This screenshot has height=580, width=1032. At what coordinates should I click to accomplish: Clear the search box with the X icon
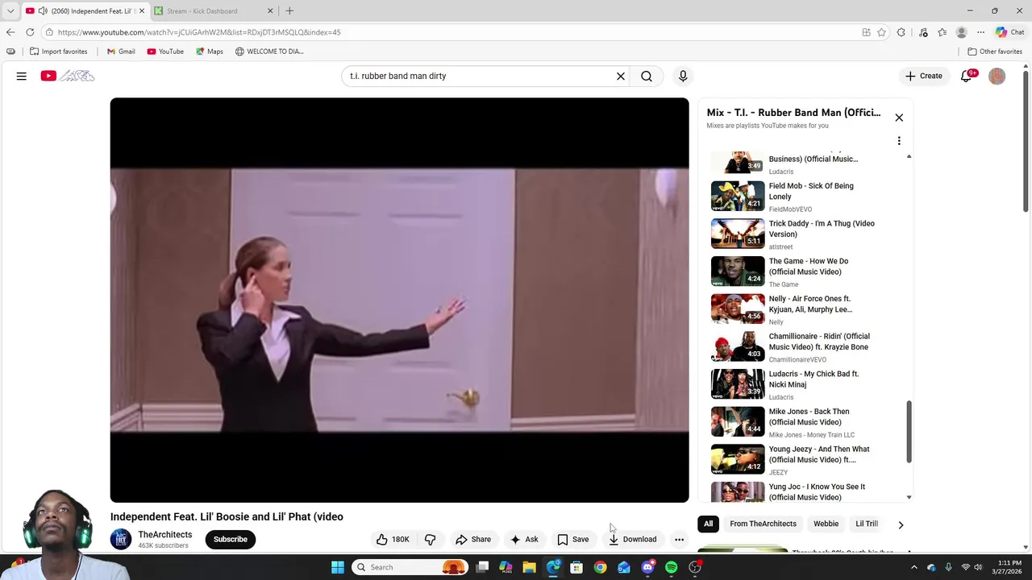coord(621,76)
